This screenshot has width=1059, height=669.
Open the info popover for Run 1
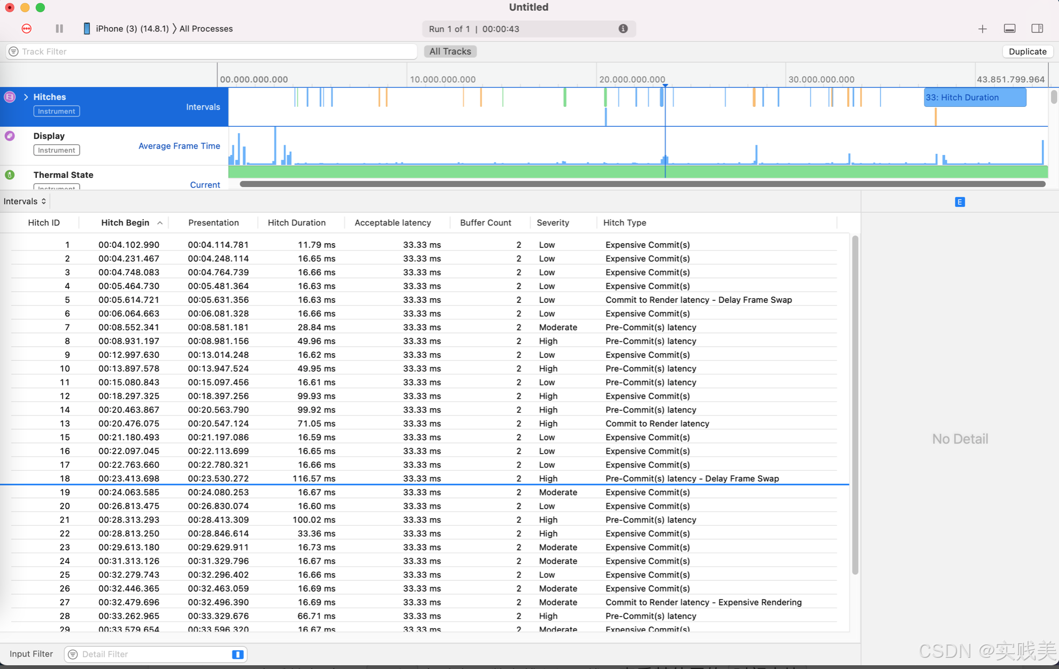[623, 29]
